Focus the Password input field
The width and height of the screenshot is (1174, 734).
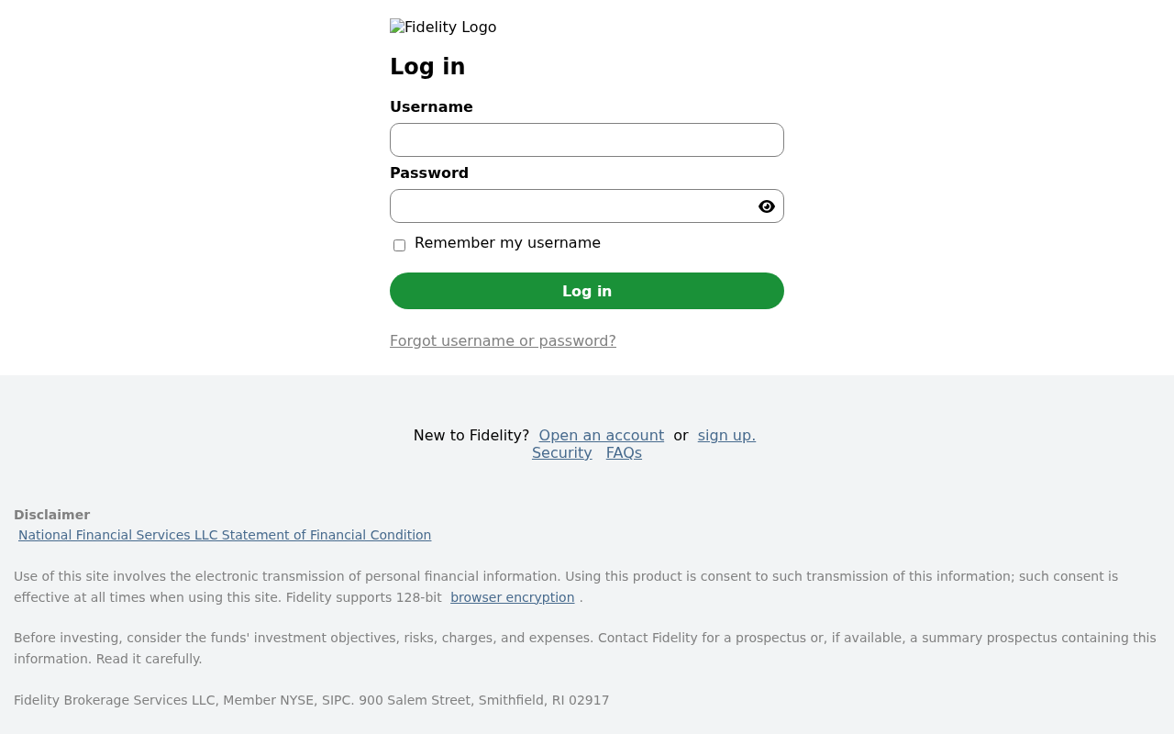pyautogui.click(x=587, y=206)
